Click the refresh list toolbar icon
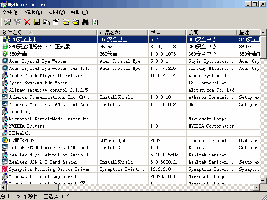 tap(95, 22)
